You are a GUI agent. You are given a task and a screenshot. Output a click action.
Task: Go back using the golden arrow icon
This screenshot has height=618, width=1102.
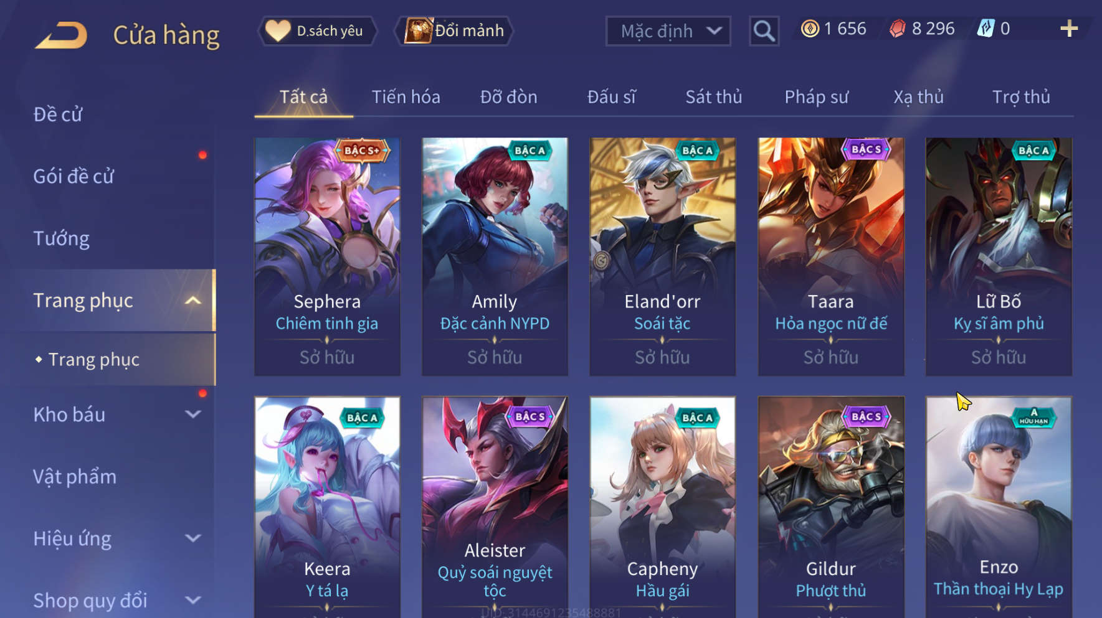click(x=62, y=35)
